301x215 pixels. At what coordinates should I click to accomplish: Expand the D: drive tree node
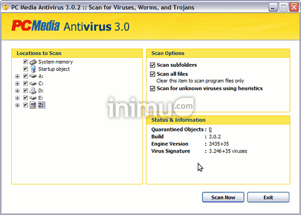point(17,91)
